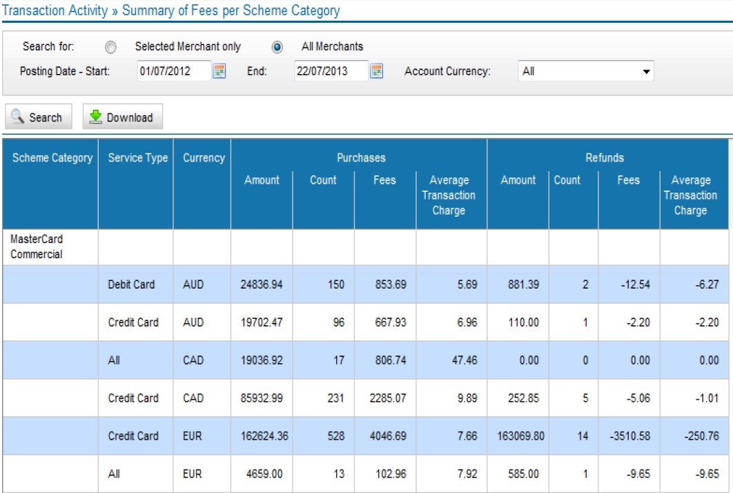
Task: Click the Purchases Fees column header
Action: click(384, 180)
